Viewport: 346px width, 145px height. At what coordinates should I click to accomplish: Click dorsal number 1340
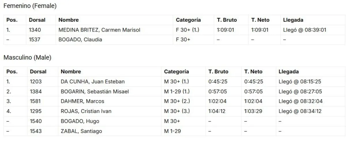tap(35, 30)
